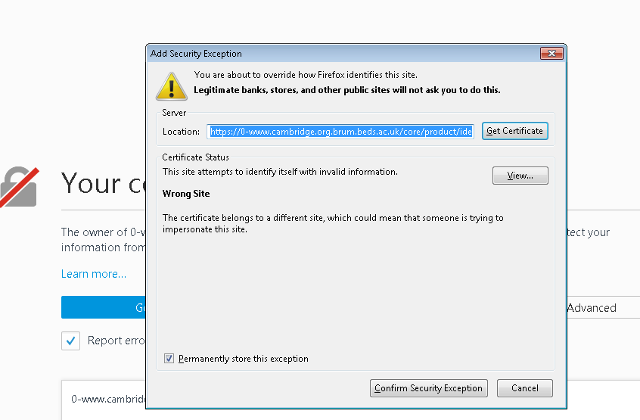Viewport: 640px width, 420px height.
Task: Cancel the security exception dialog
Action: pos(524,388)
